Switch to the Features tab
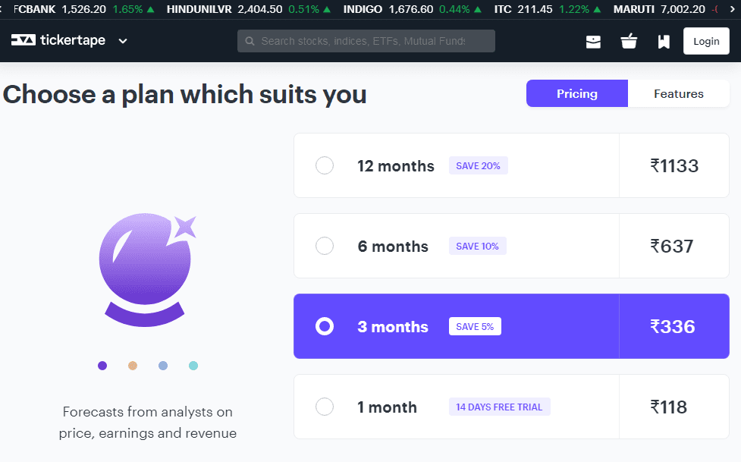The height and width of the screenshot is (462, 741). coord(679,93)
